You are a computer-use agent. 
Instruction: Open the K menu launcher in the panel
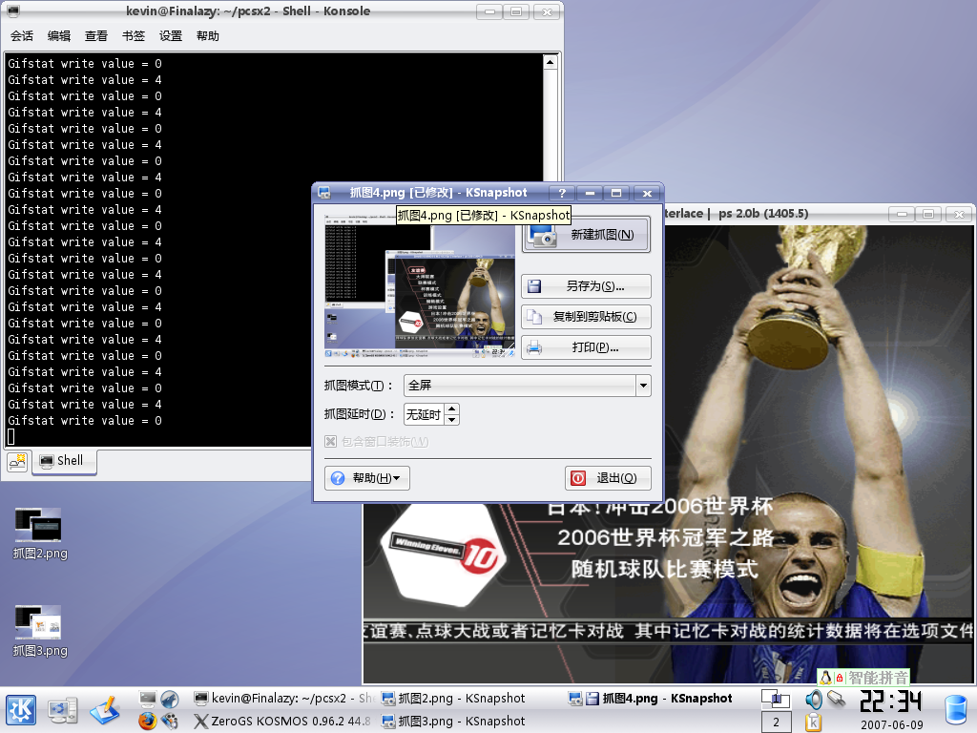click(x=21, y=710)
